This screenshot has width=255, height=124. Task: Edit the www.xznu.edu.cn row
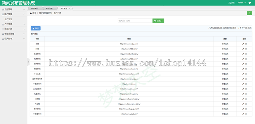tap(243, 79)
